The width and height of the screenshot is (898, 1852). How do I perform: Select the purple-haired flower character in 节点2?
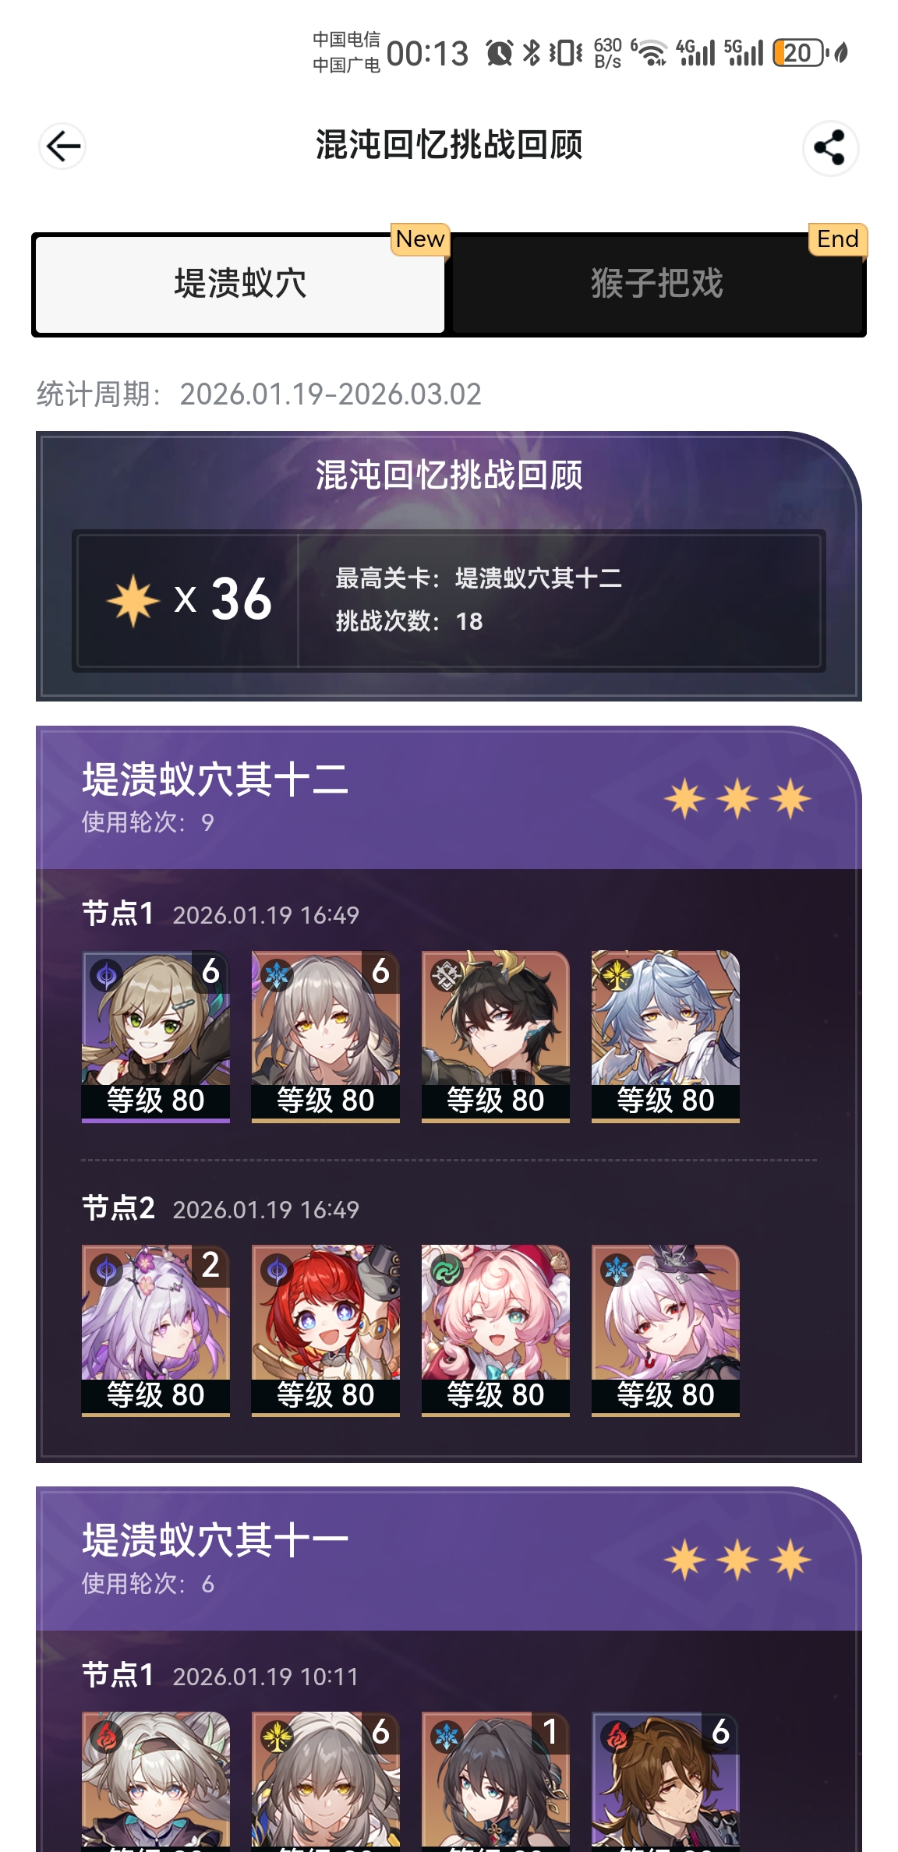156,1330
